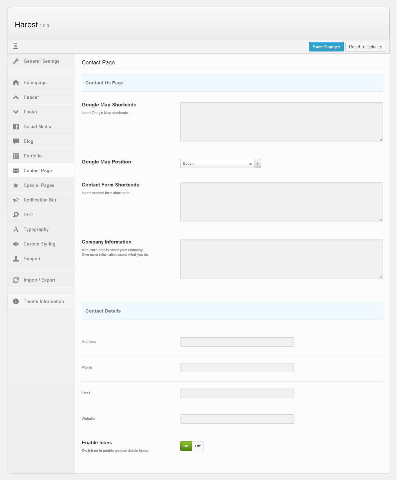The height and width of the screenshot is (480, 397).
Task: Click the expand-all options icon in toolbar
Action: coord(15,46)
